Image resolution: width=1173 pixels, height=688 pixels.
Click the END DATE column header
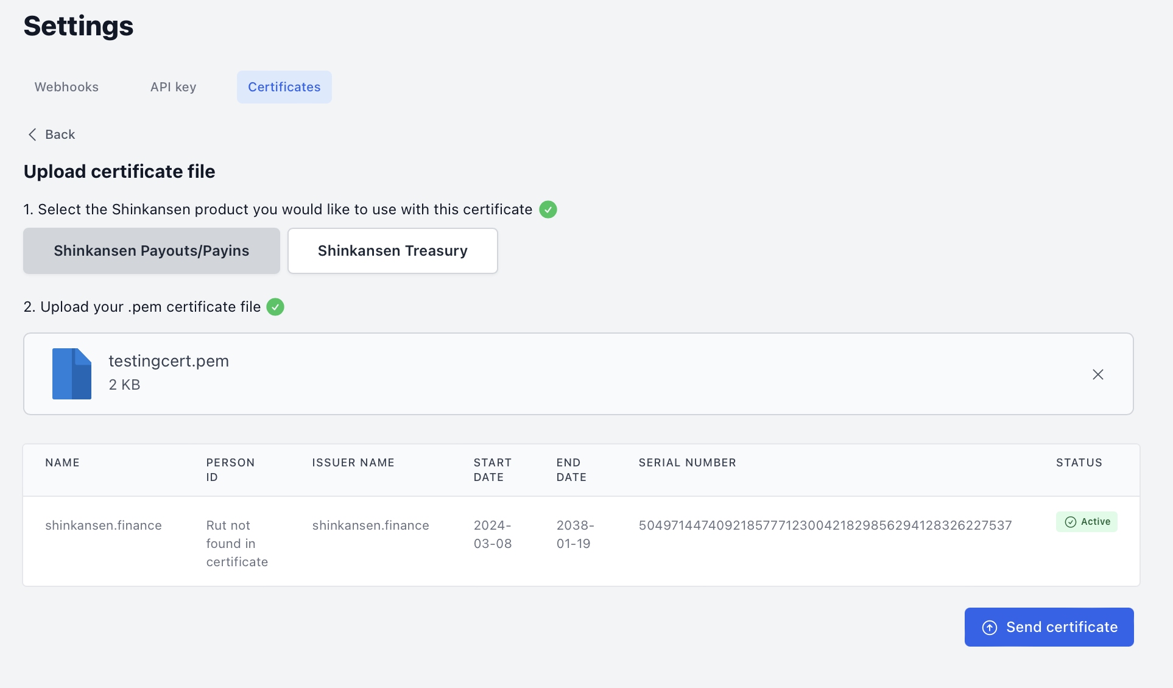click(571, 470)
